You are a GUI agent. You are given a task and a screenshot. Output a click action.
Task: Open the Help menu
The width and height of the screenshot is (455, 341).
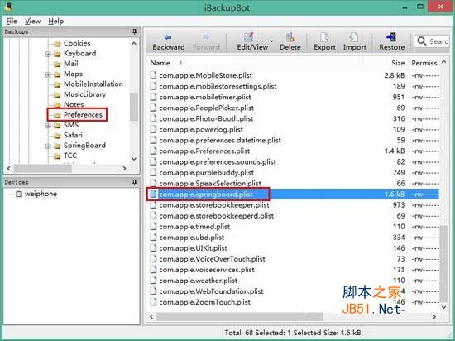click(55, 22)
